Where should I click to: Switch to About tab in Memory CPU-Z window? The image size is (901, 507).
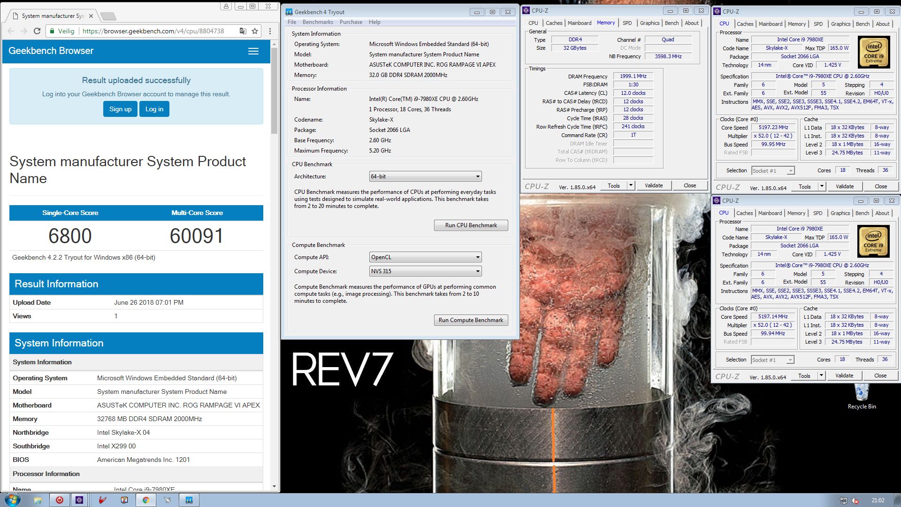[x=692, y=23]
